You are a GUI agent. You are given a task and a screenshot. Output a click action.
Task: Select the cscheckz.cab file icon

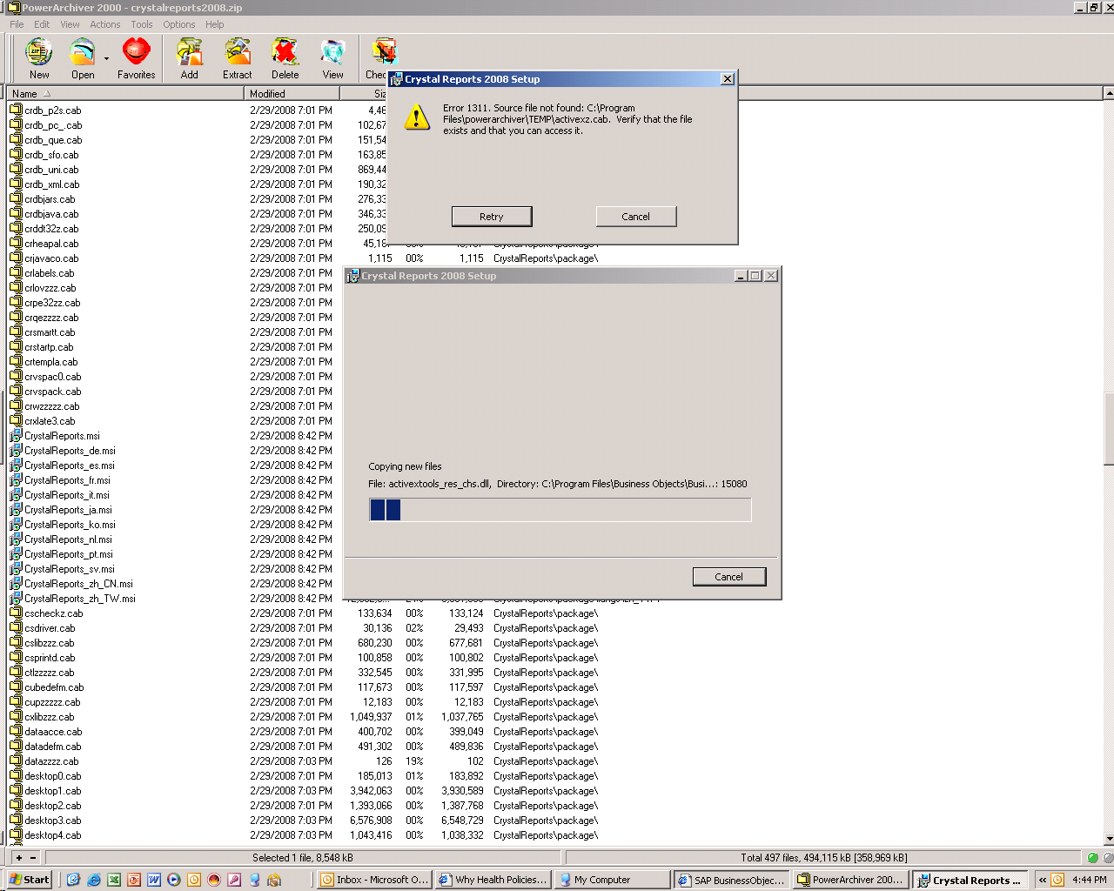point(16,613)
